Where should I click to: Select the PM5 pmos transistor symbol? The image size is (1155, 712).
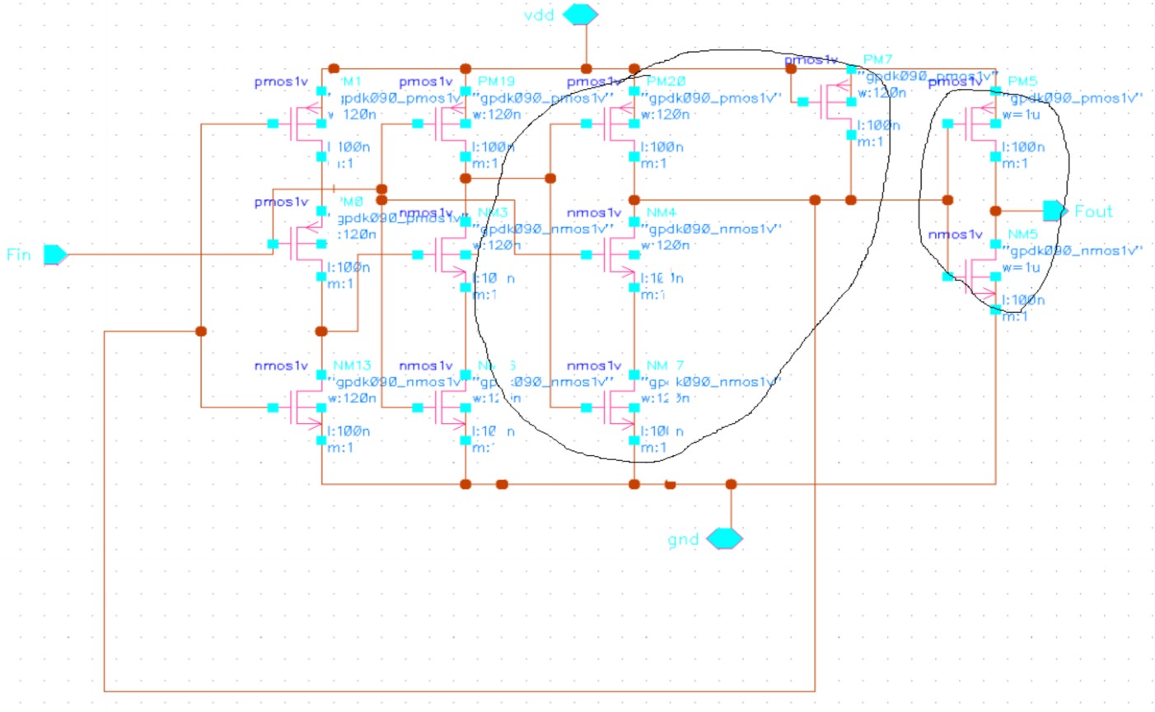pos(976,123)
